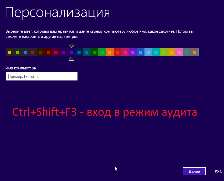The image size is (224, 181).
Task: Choose the dark red color swatch
Action: point(48,52)
